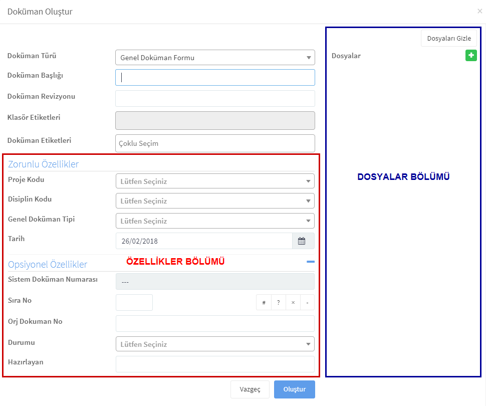The image size is (486, 406).
Task: Click the # button next to Sıra No
Action: click(264, 302)
